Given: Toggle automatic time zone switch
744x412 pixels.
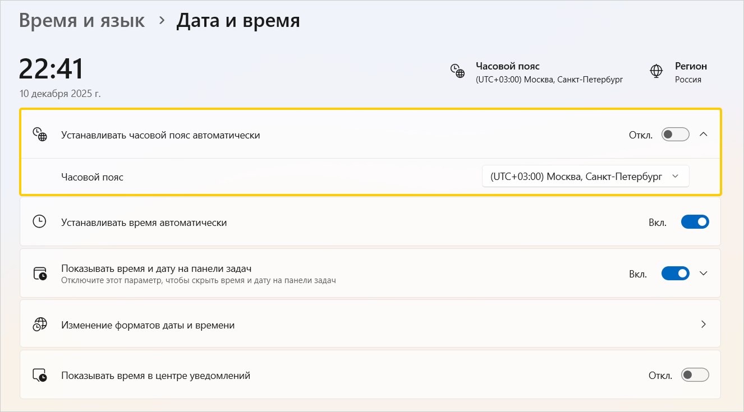Looking at the screenshot, I should (x=675, y=135).
